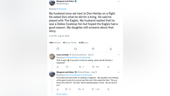Image resolution: width=170 pixels, height=96 pixels.
Task: View the 550 Retweets list
Action: pos(55,43)
